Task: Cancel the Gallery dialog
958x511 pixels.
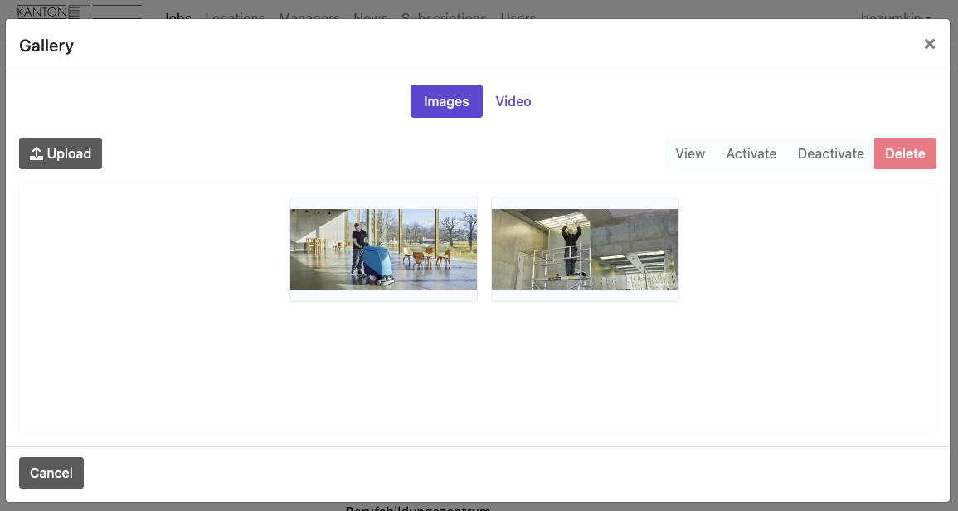Action: pos(51,473)
